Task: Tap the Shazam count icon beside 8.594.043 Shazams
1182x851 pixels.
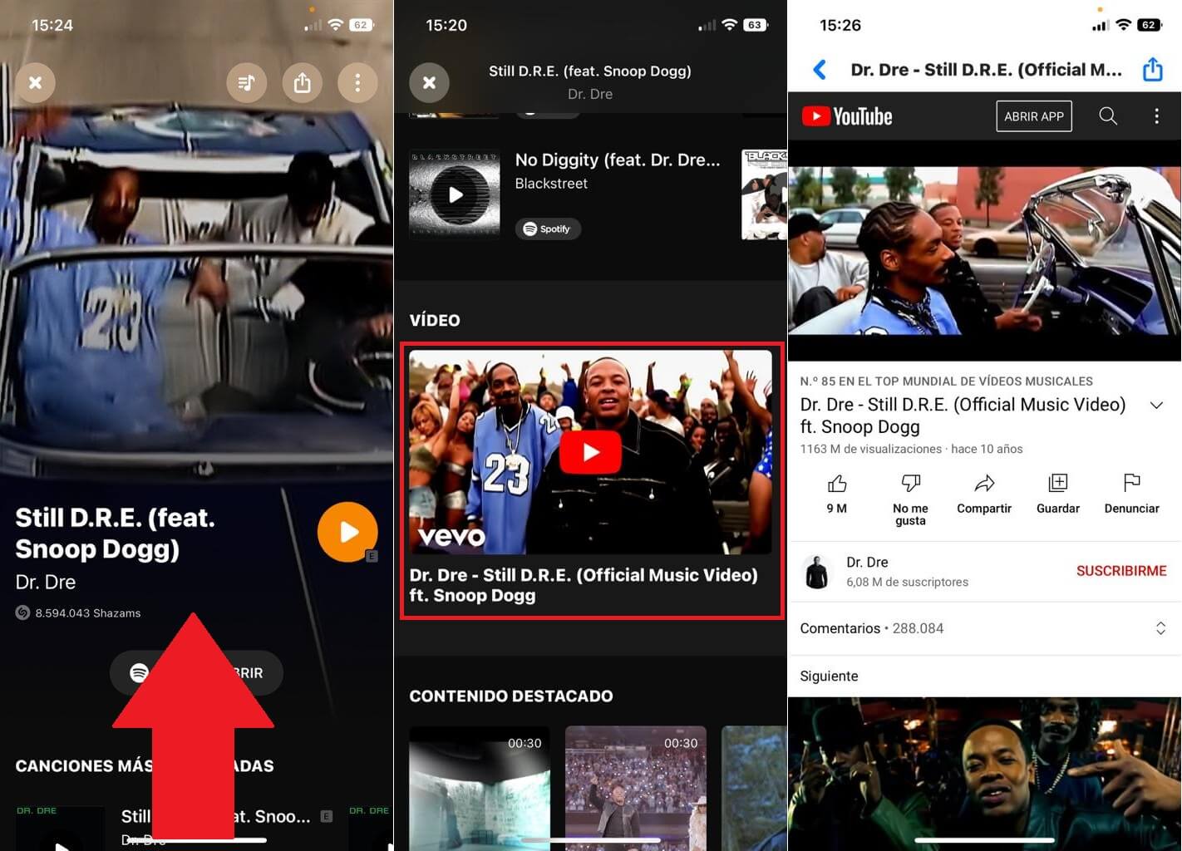Action: point(22,612)
